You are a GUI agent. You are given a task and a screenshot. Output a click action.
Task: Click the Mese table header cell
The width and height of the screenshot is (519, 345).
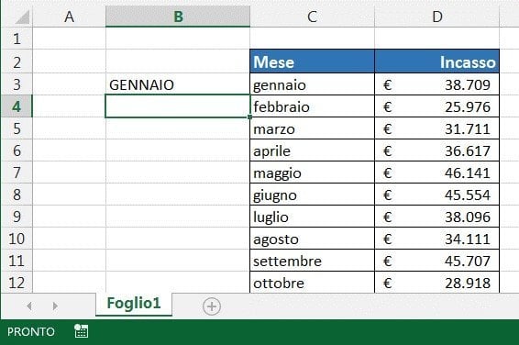[x=312, y=61]
